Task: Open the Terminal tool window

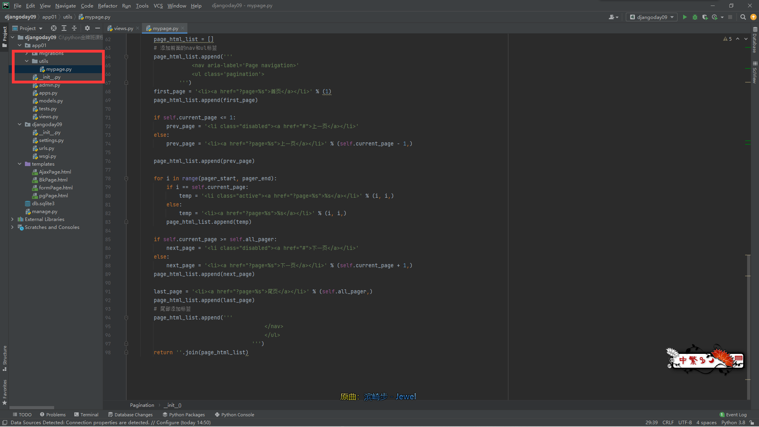Action: 86,415
